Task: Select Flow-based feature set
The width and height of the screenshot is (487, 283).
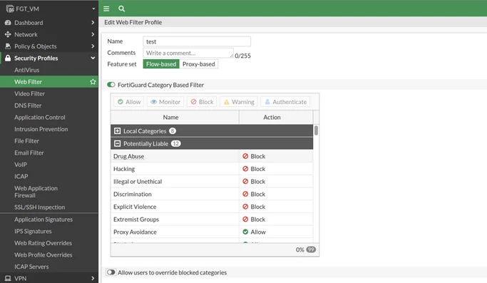Action: pyautogui.click(x=161, y=64)
